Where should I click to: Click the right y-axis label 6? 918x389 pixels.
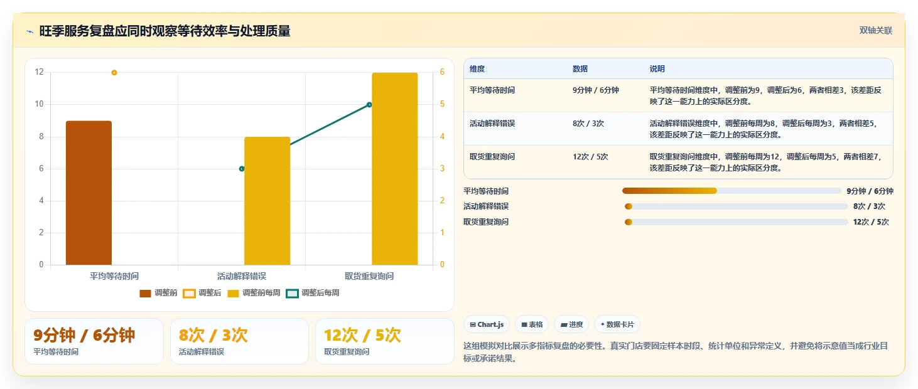(x=442, y=72)
